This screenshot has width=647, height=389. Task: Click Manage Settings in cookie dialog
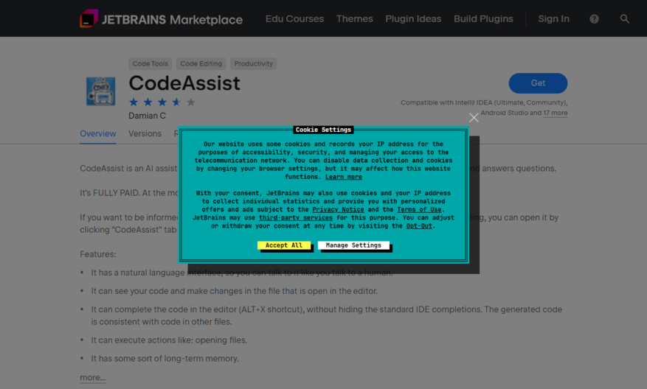(353, 245)
